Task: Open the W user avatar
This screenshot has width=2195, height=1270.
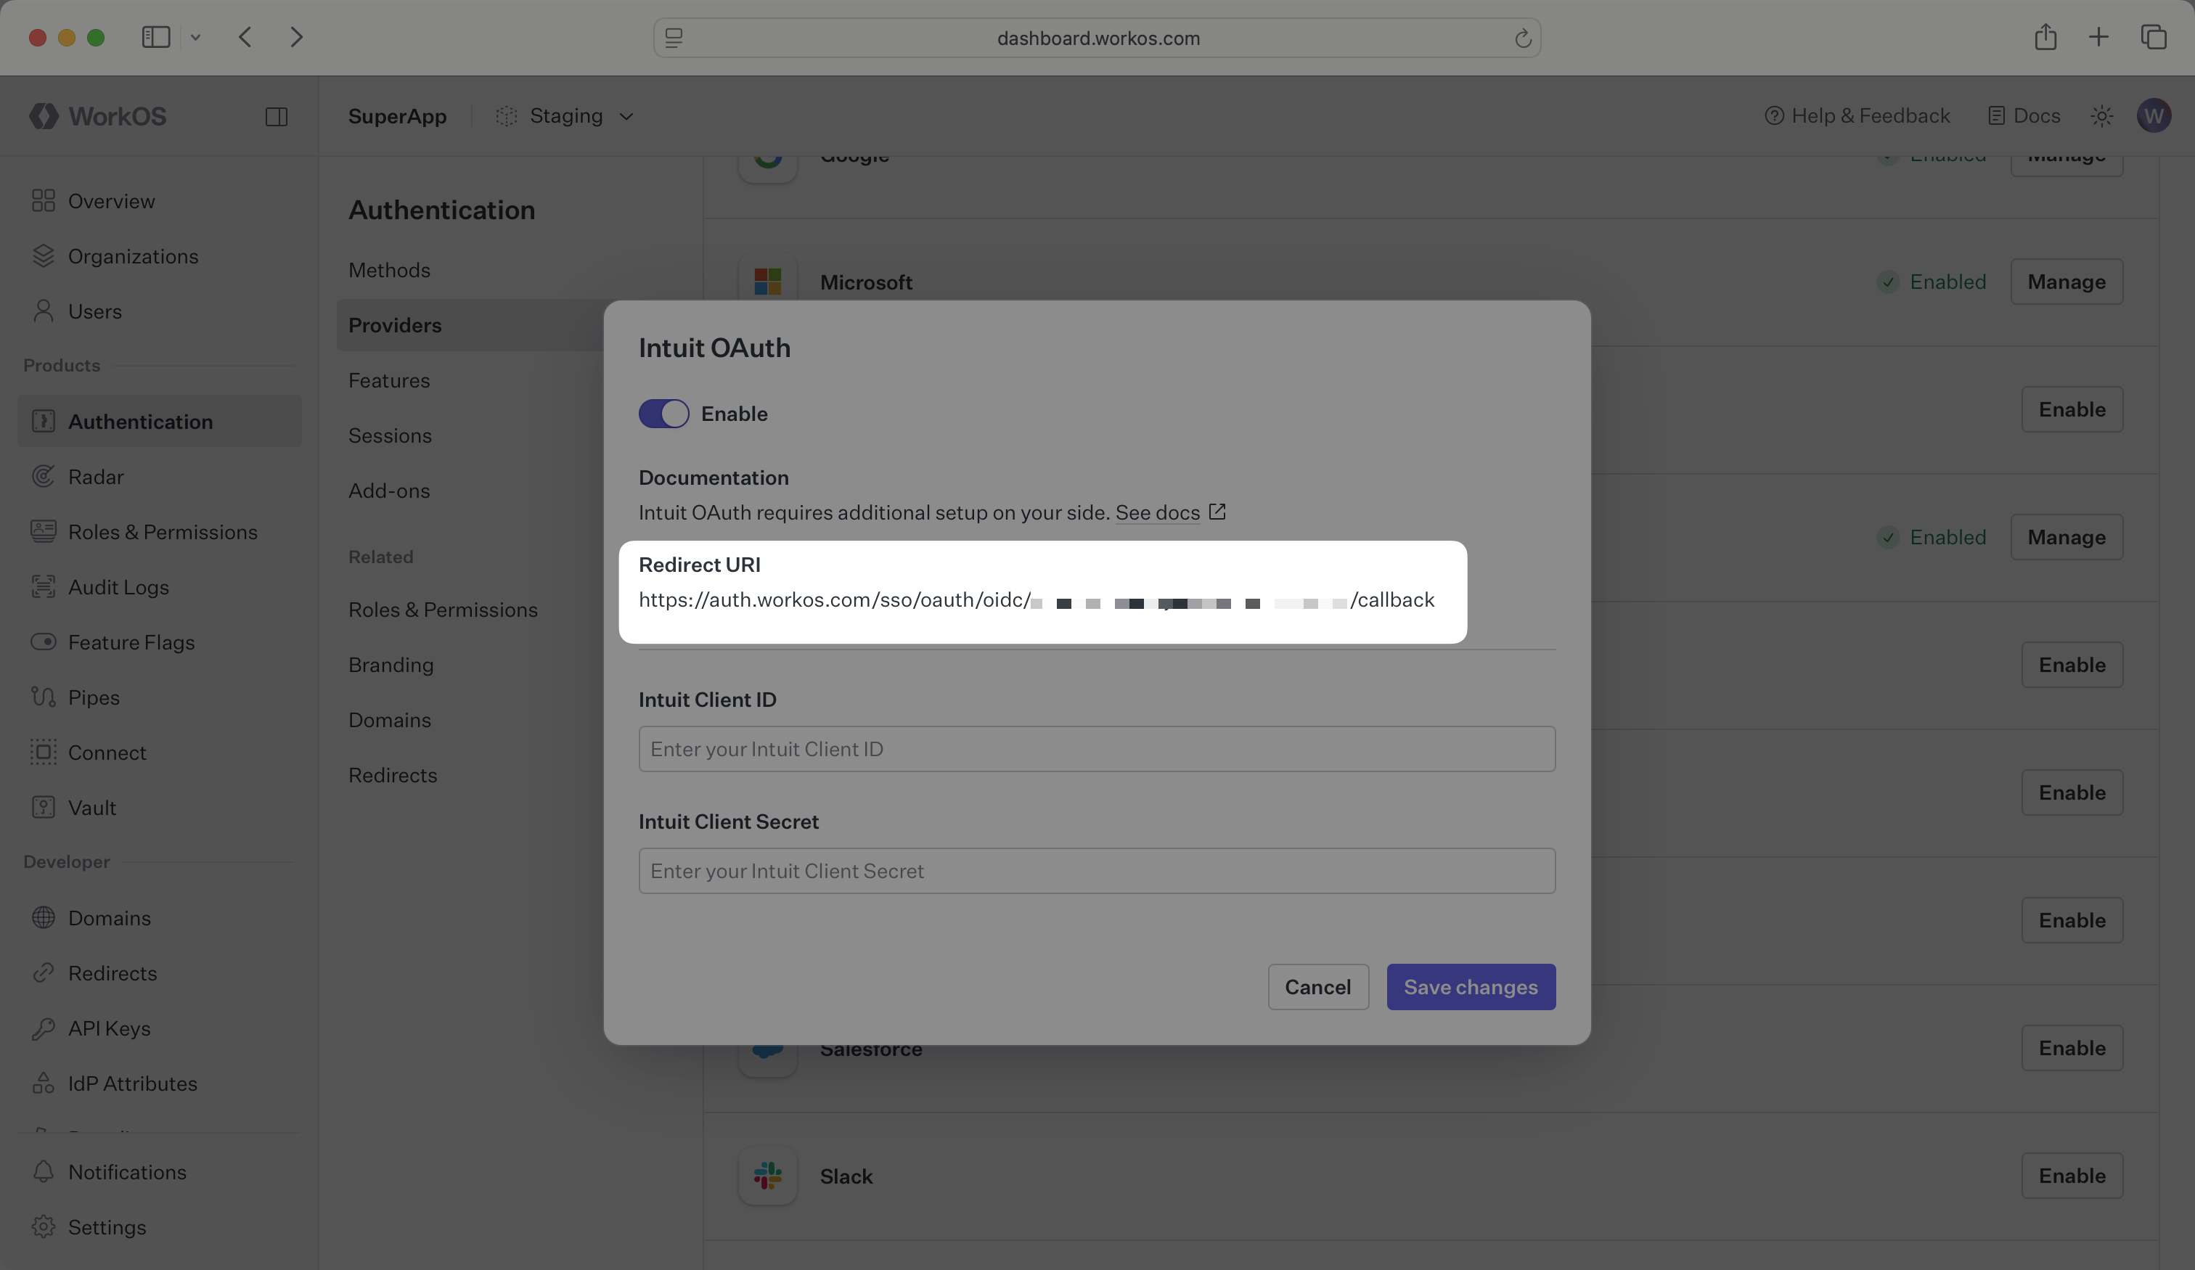Action: [x=2155, y=116]
